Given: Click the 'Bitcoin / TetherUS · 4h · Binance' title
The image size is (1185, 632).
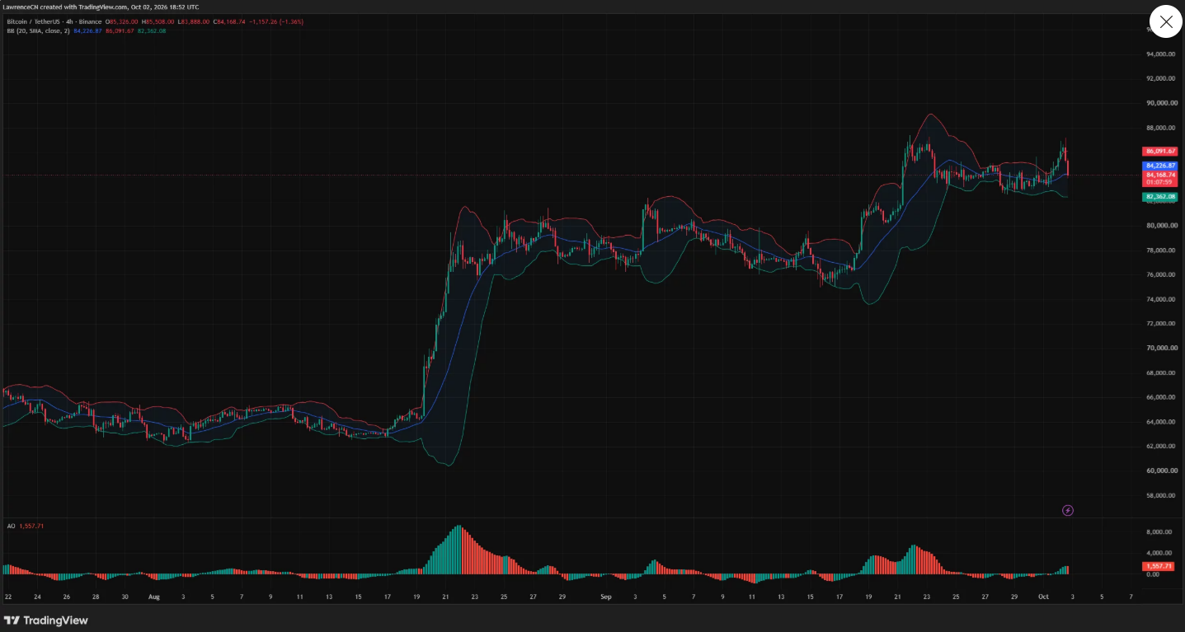Looking at the screenshot, I should tap(54, 21).
